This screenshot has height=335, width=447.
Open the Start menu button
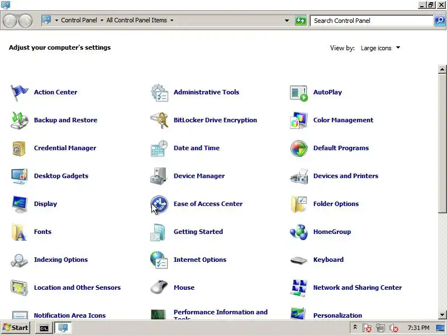click(16, 328)
